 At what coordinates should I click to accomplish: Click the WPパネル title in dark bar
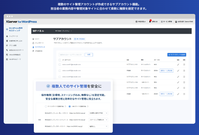pos(38,31)
